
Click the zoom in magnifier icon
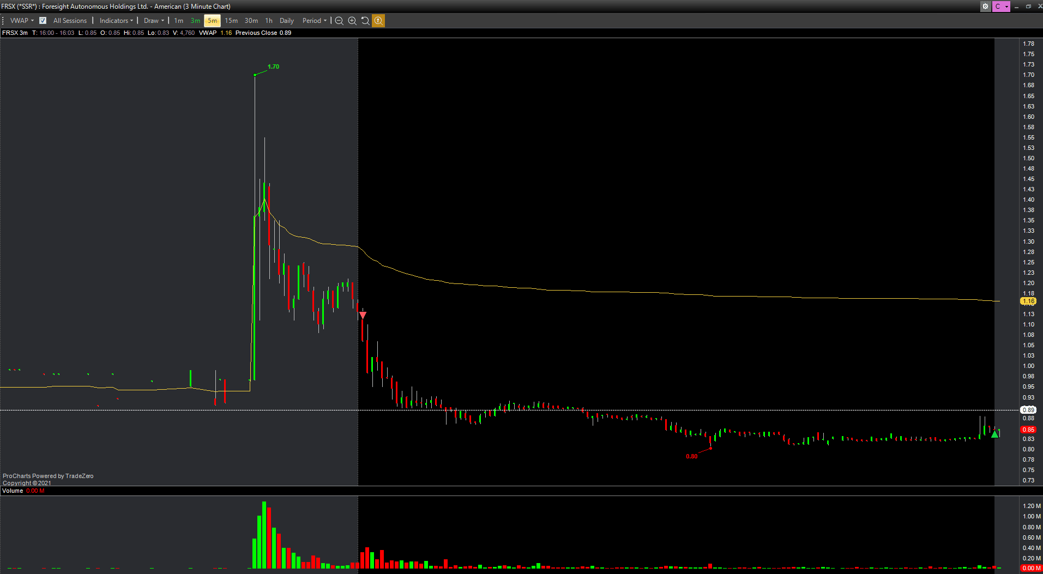352,21
